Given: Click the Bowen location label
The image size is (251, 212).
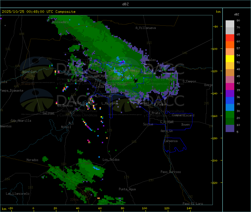Looking at the screenshot, I should click(186, 125).
